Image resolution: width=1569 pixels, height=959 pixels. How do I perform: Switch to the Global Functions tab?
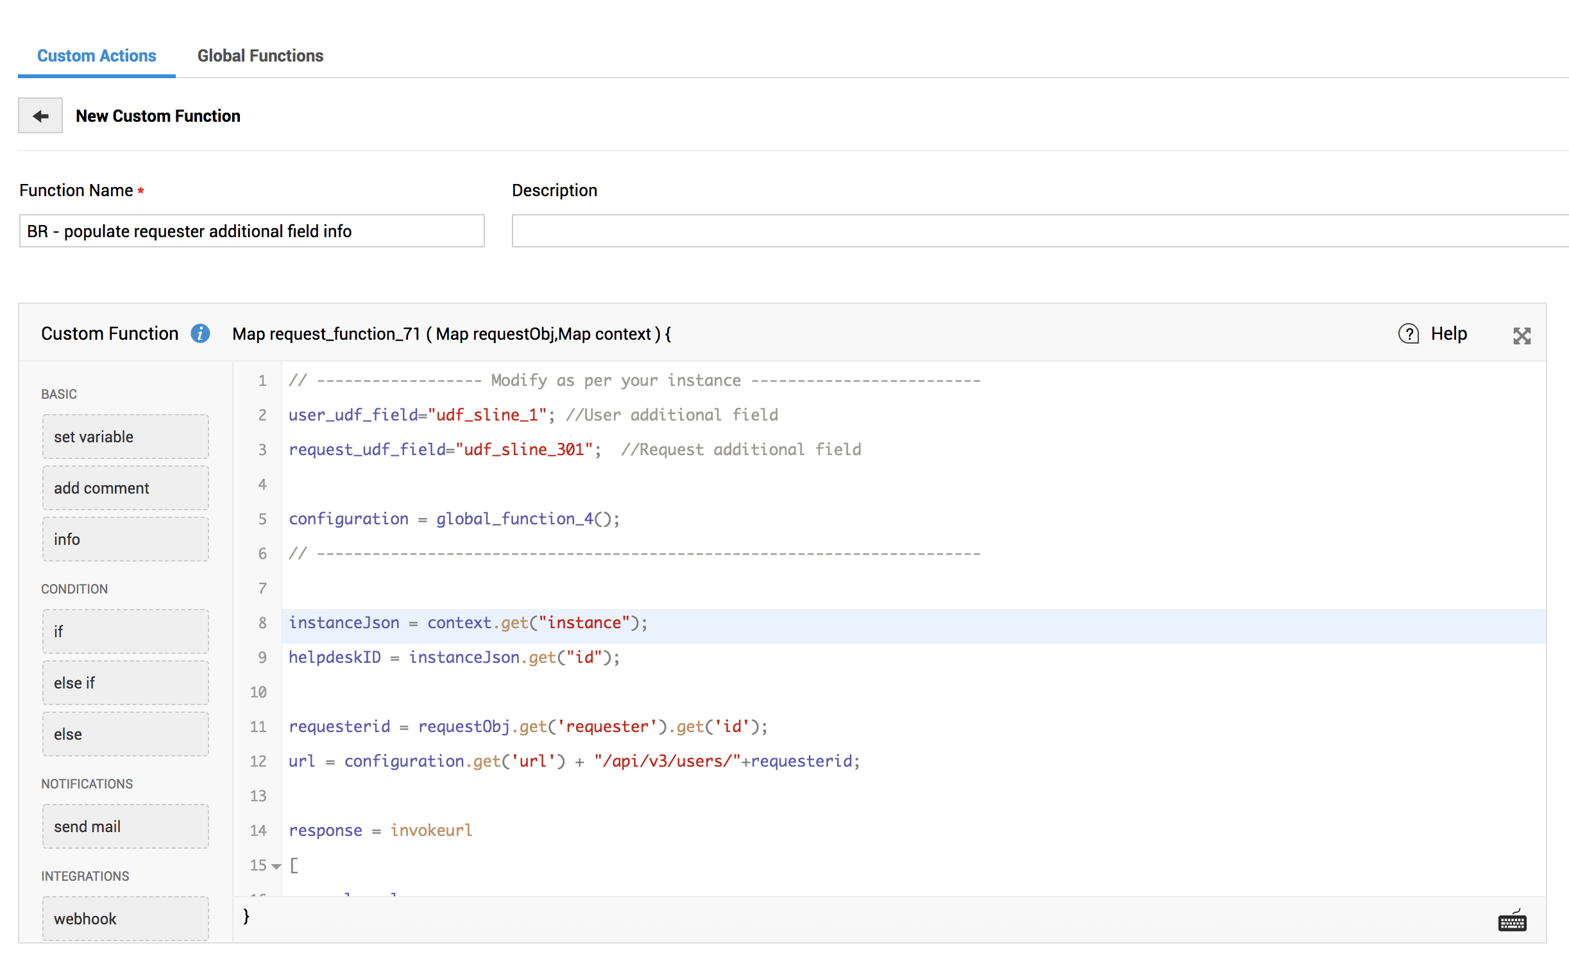[x=260, y=56]
